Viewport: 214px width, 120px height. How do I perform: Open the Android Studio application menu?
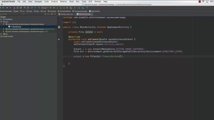(8, 1)
